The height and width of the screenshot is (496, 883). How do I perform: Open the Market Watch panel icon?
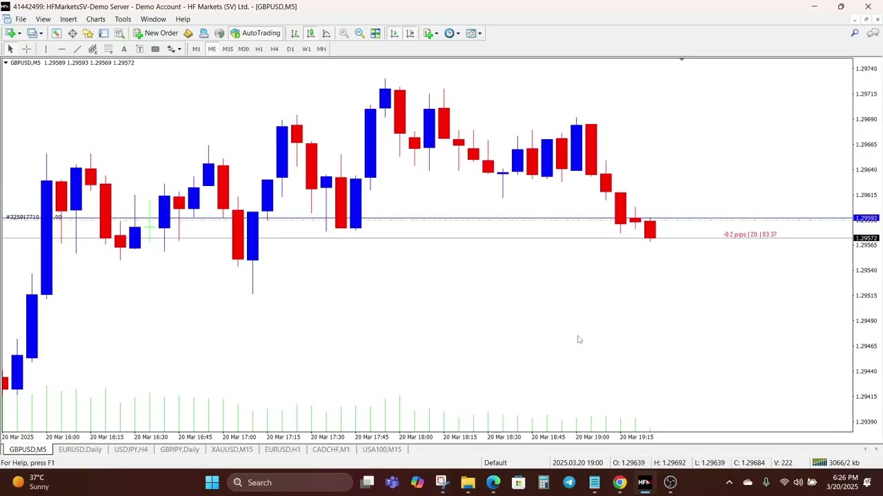[57, 33]
